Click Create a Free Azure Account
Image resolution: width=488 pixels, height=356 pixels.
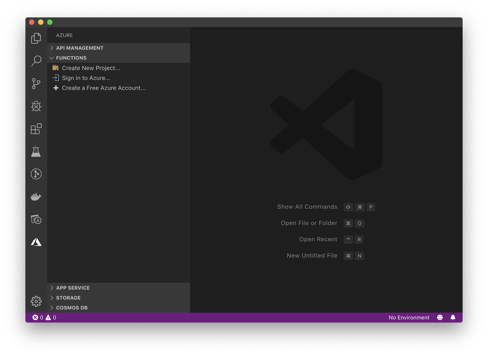pos(104,88)
